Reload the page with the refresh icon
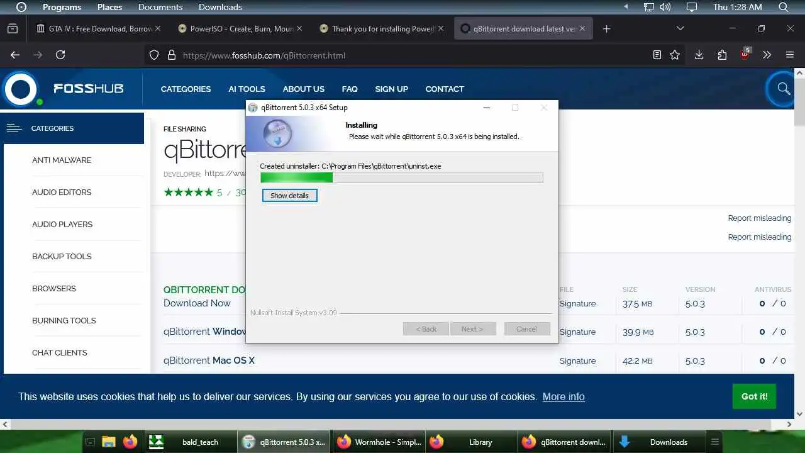Screen dimensions: 805x453 pyautogui.click(x=60, y=55)
